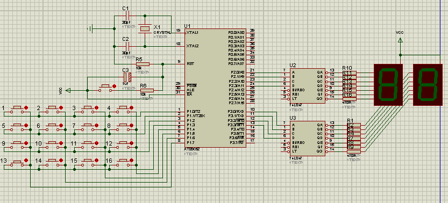Image resolution: width=448 pixels, height=203 pixels.
Task: Select resistor R5 10k
Action: click(143, 64)
